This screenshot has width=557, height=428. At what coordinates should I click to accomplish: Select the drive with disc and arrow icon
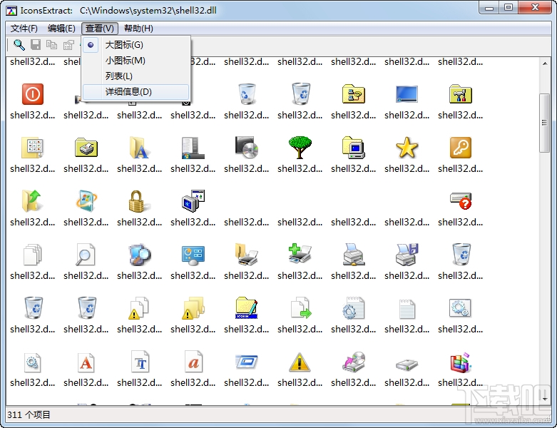pos(354,362)
